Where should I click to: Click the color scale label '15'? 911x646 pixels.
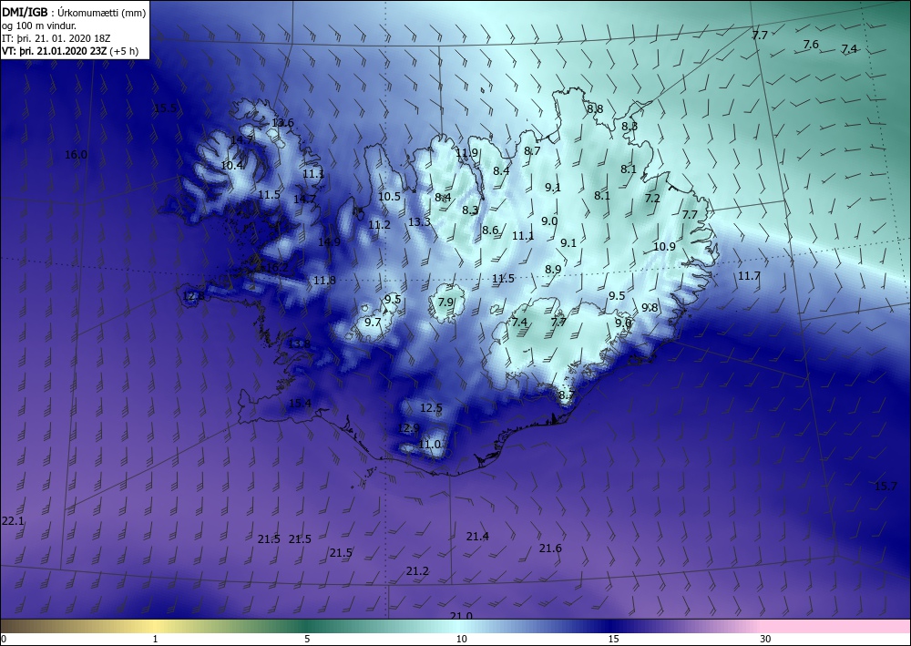(x=613, y=639)
